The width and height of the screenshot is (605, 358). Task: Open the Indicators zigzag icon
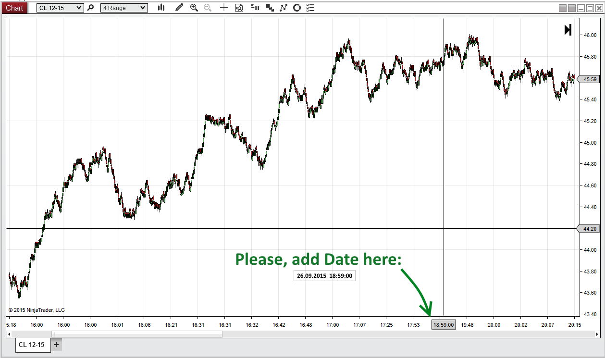(284, 8)
